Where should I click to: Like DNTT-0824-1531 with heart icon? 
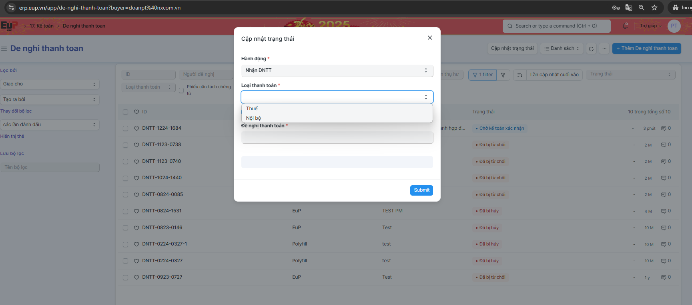point(136,211)
